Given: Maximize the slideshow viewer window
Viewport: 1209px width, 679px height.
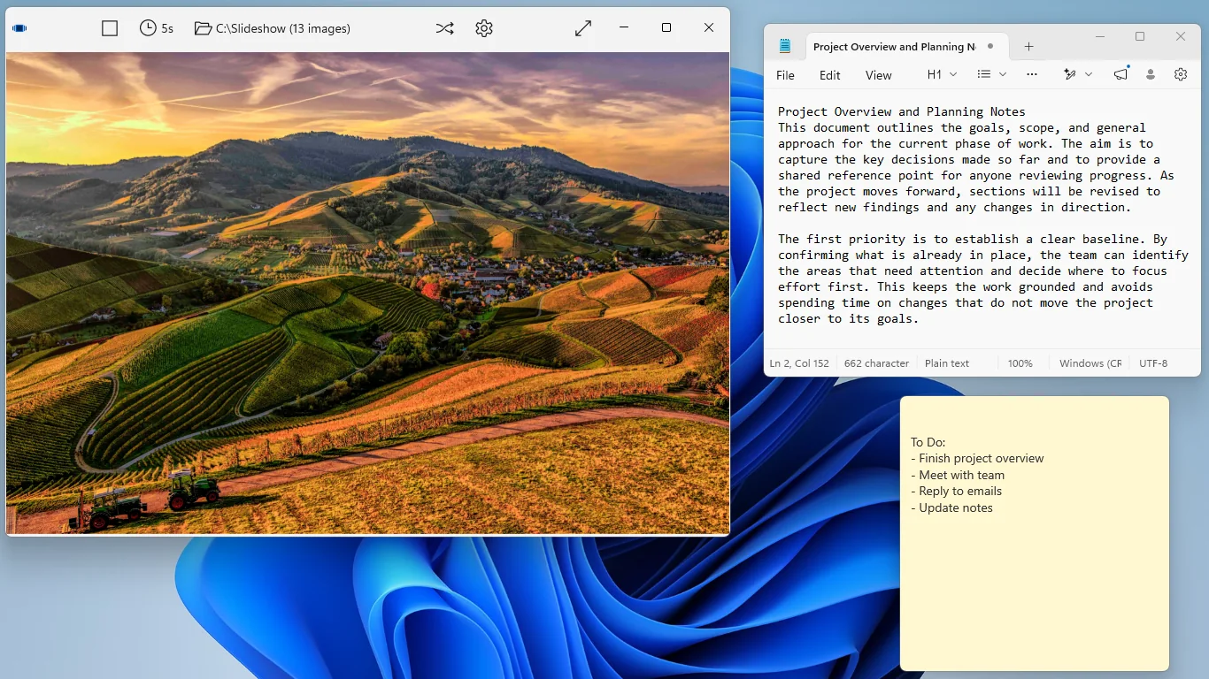Looking at the screenshot, I should coord(666,28).
